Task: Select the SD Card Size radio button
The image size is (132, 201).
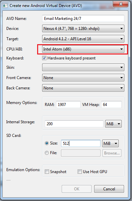Action: (47, 143)
